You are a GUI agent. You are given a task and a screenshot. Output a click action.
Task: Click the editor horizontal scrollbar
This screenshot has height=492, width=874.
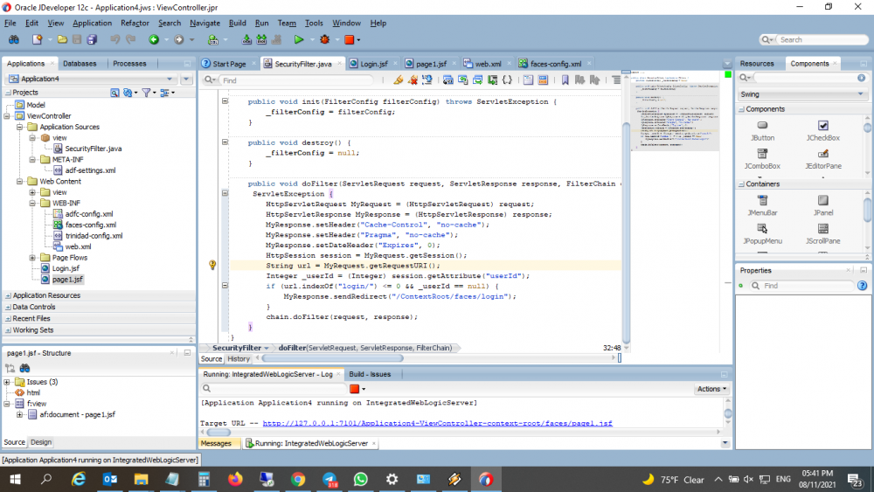(332, 359)
